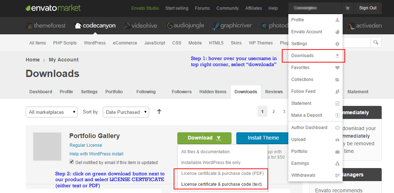
Task: Go to page 2 of downloads
Action: pos(274,112)
